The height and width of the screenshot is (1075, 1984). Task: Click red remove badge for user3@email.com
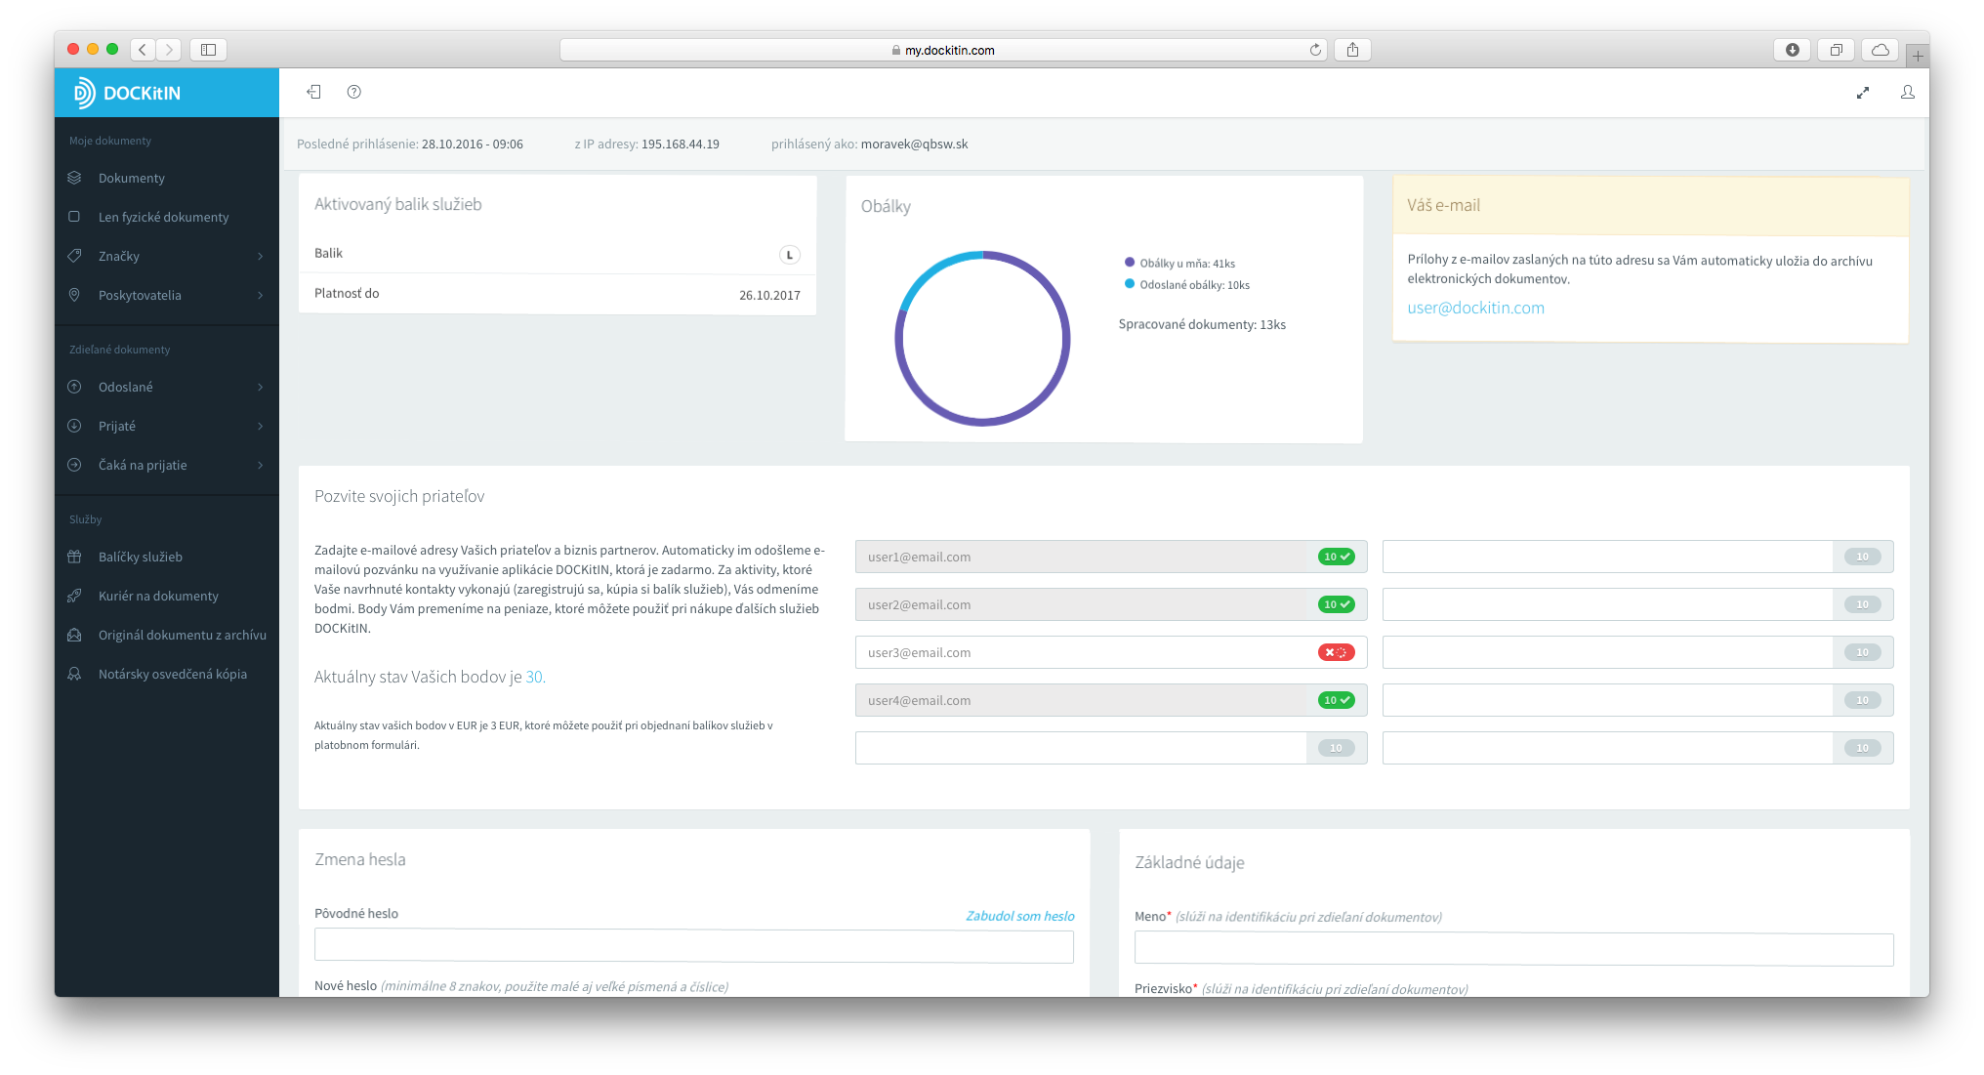[x=1336, y=652]
